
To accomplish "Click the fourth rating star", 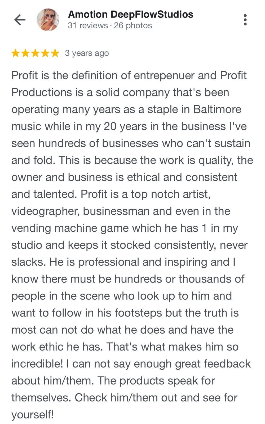I will pos(45,53).
